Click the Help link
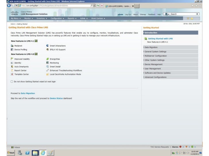209x156 pixels. click(159, 15)
